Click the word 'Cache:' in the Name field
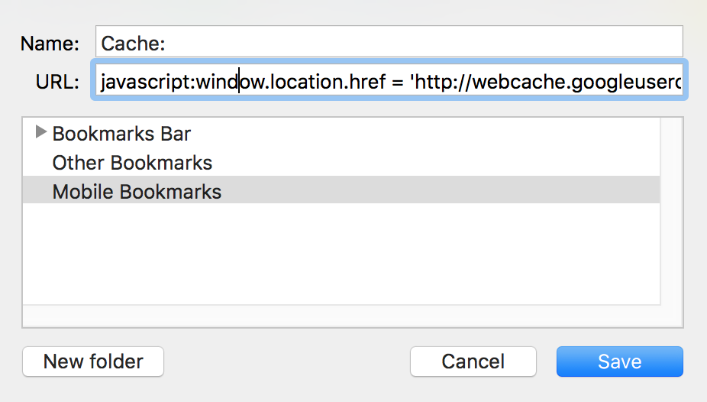Image resolution: width=707 pixels, height=402 pixels. (133, 44)
